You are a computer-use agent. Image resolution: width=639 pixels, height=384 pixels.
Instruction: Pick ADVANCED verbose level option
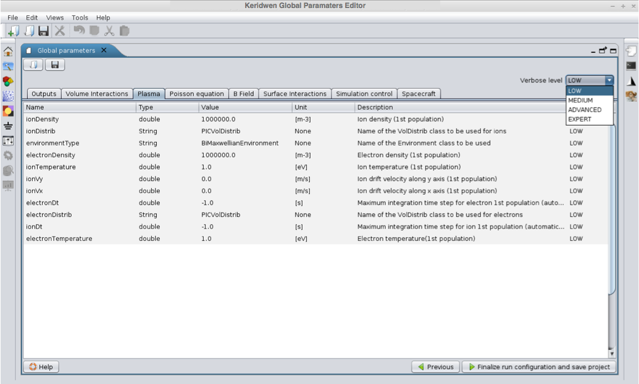pyautogui.click(x=584, y=110)
